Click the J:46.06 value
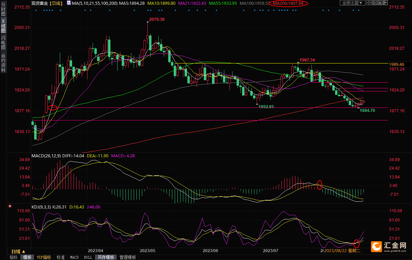Viewport: 412px width, 260px height. coord(94,206)
